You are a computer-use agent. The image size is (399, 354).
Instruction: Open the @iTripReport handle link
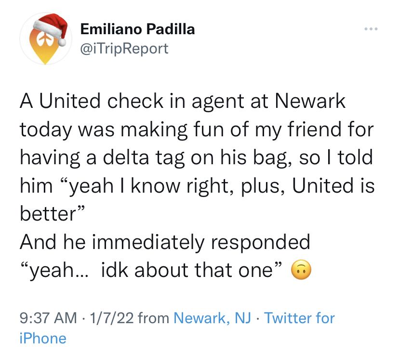[124, 48]
